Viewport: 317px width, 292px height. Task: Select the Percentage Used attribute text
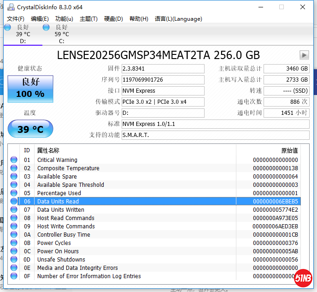[x=59, y=193]
